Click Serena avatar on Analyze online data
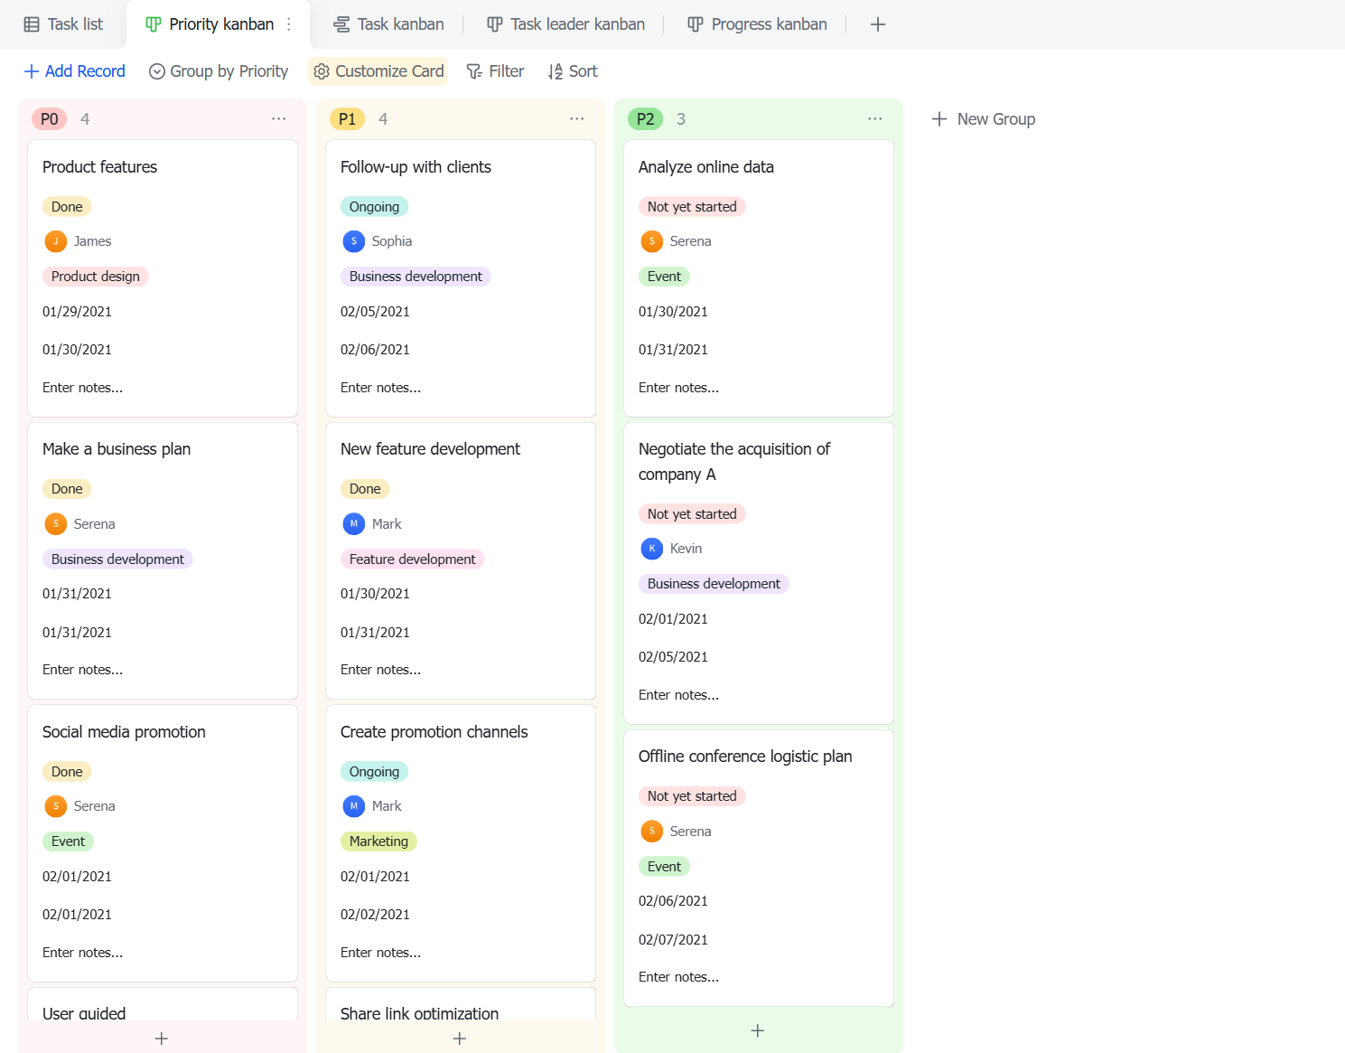The image size is (1345, 1053). click(652, 241)
